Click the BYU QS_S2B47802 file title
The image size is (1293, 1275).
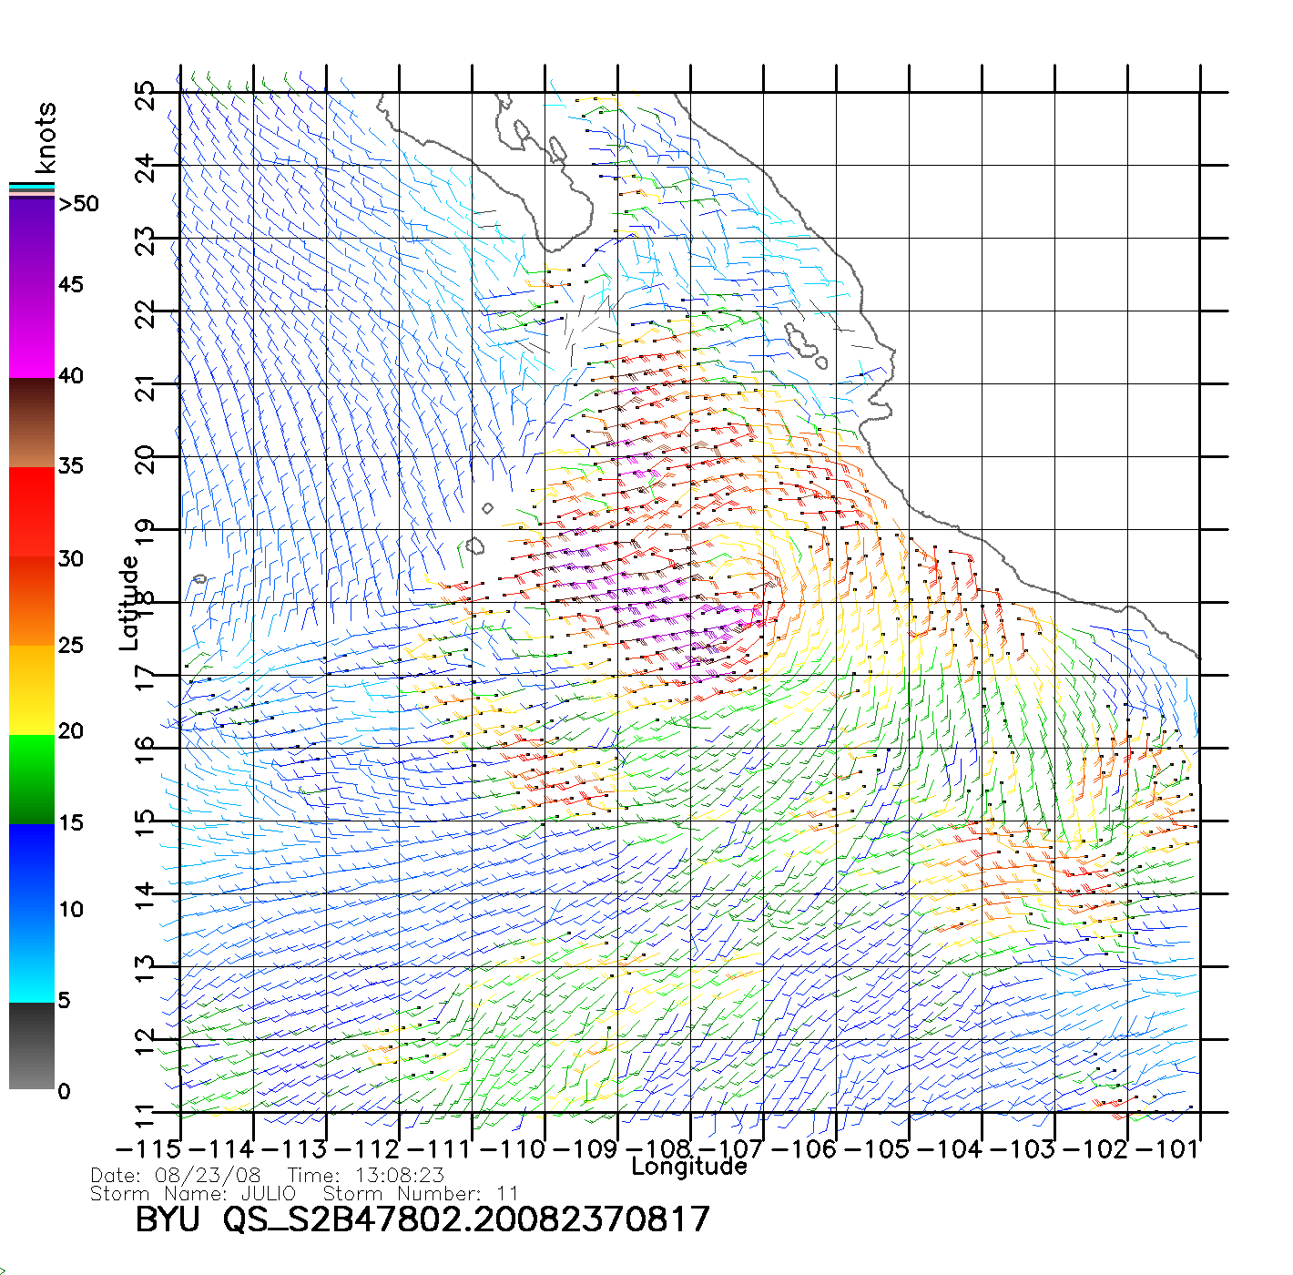[422, 1220]
